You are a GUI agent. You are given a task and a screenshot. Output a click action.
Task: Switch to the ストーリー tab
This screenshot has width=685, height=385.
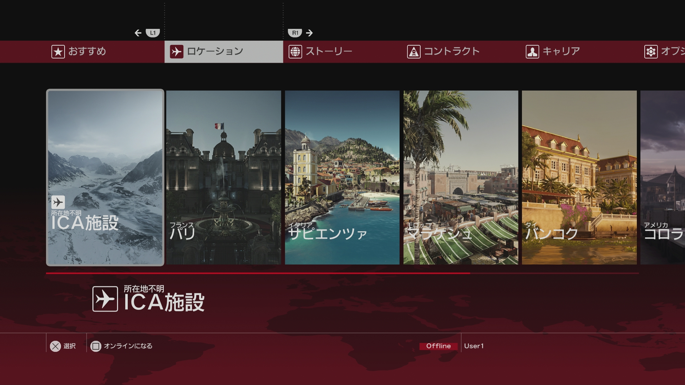coord(328,52)
